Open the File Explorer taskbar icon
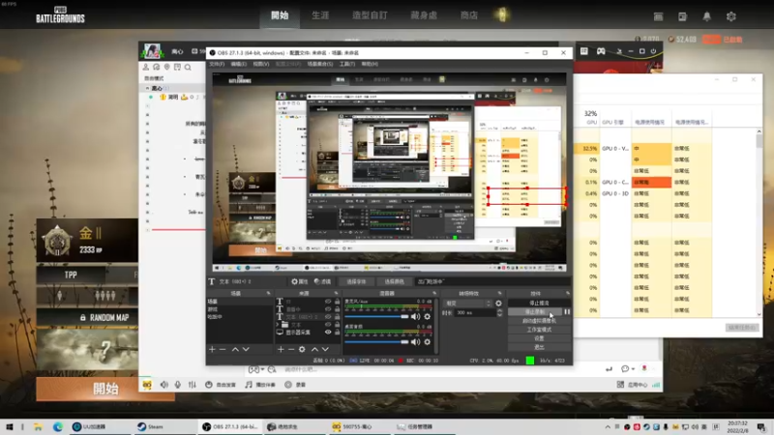The height and width of the screenshot is (435, 774). click(x=38, y=426)
